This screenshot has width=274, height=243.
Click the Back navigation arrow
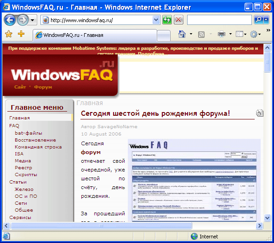(10, 20)
